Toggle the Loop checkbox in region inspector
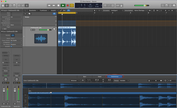The height and width of the screenshot is (108, 177). pos(11,15)
